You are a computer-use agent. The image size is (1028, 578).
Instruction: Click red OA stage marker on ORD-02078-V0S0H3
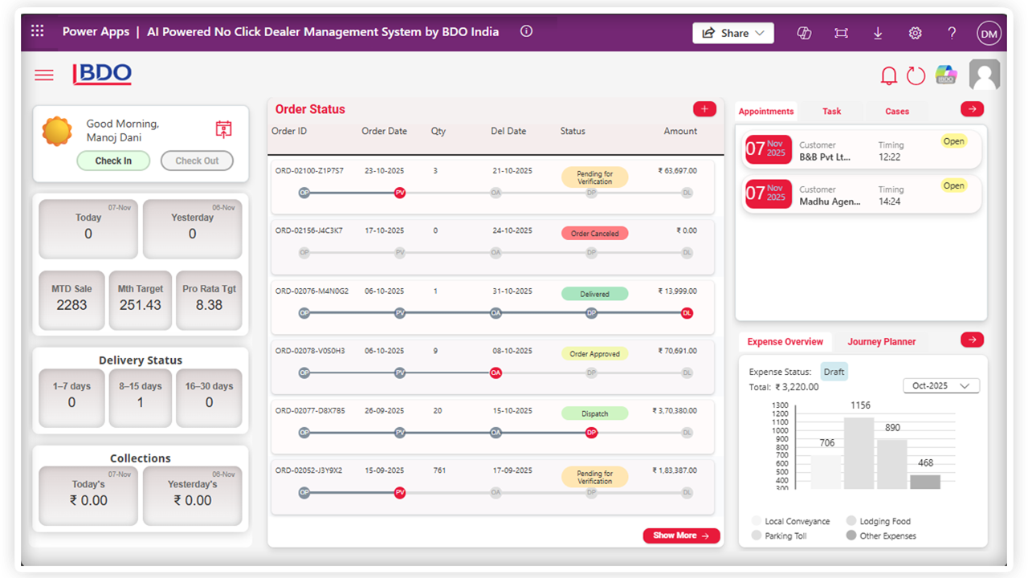(x=496, y=372)
